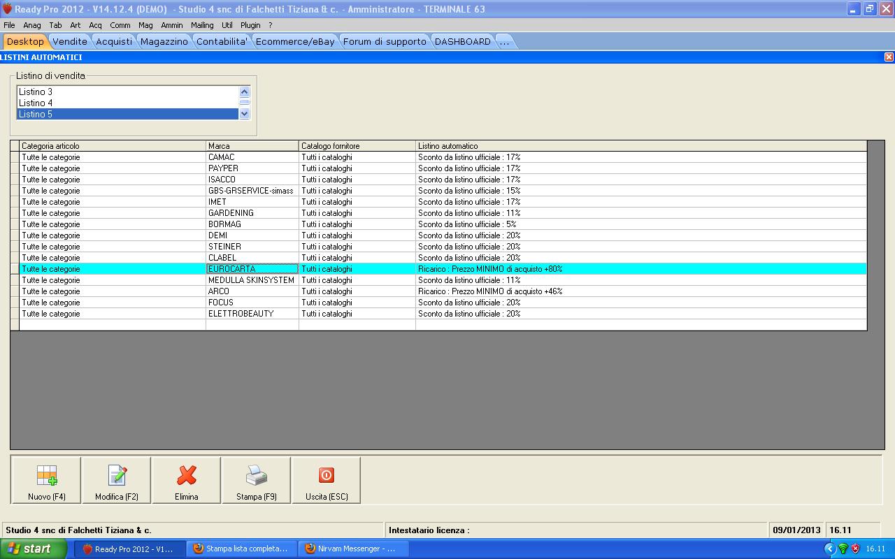
Task: Open the Anag menu
Action: (x=32, y=25)
